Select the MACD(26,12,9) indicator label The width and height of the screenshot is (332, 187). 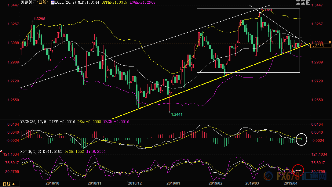pyautogui.click(x=33, y=122)
